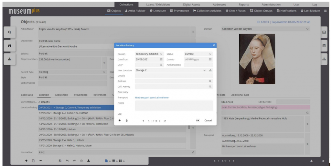Jump to last location history record

(x=165, y=121)
